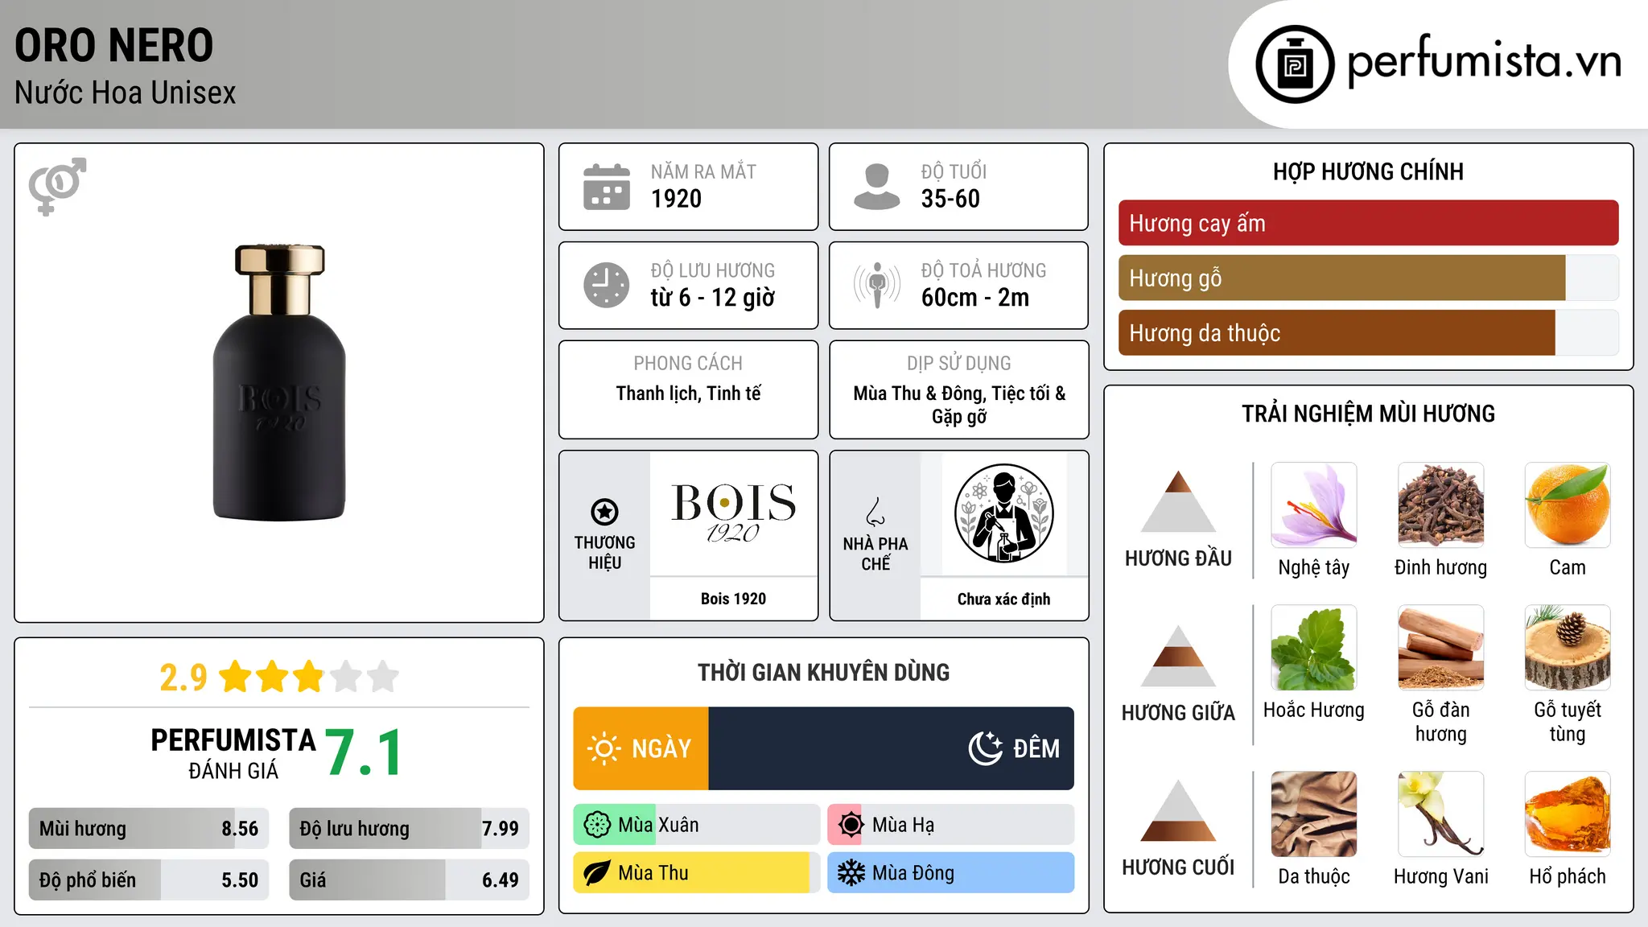Click the perfumista.vn site name text

click(1485, 61)
